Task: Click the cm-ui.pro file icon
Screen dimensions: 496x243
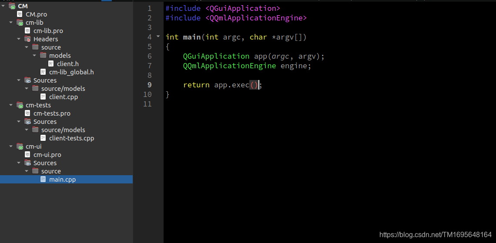Action: click(27, 154)
